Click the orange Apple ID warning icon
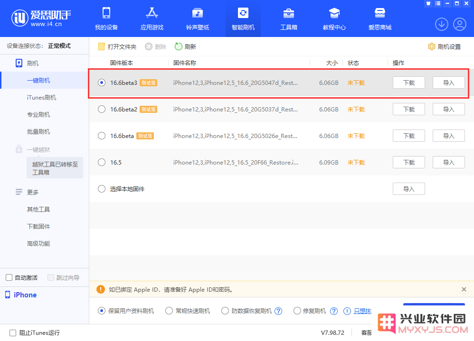The image size is (474, 341). [x=101, y=289]
